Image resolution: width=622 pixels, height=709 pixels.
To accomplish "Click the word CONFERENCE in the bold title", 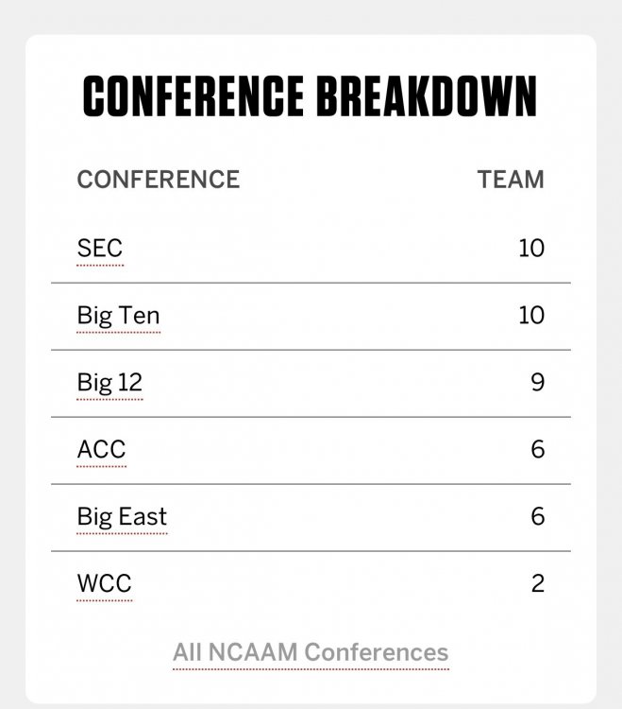I will click(x=193, y=96).
